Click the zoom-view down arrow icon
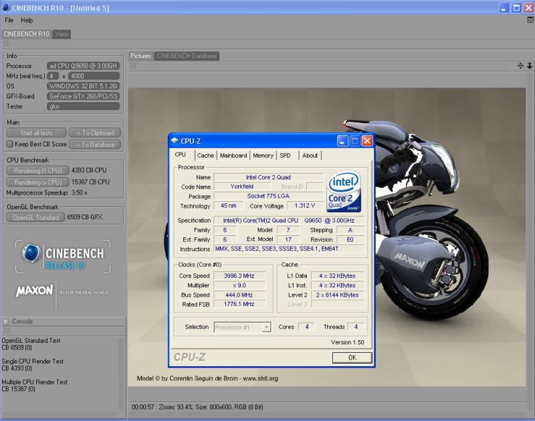 (x=530, y=65)
